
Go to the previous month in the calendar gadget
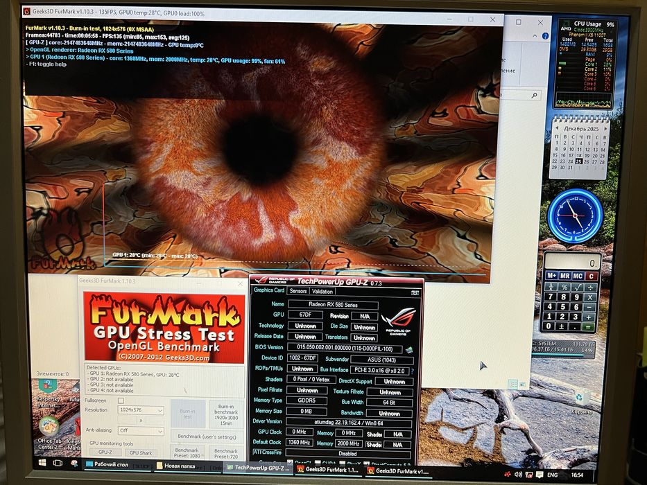[557, 128]
